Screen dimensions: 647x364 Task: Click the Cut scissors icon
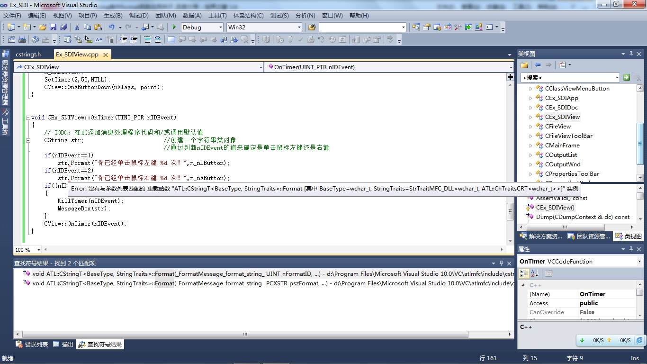(x=77, y=27)
